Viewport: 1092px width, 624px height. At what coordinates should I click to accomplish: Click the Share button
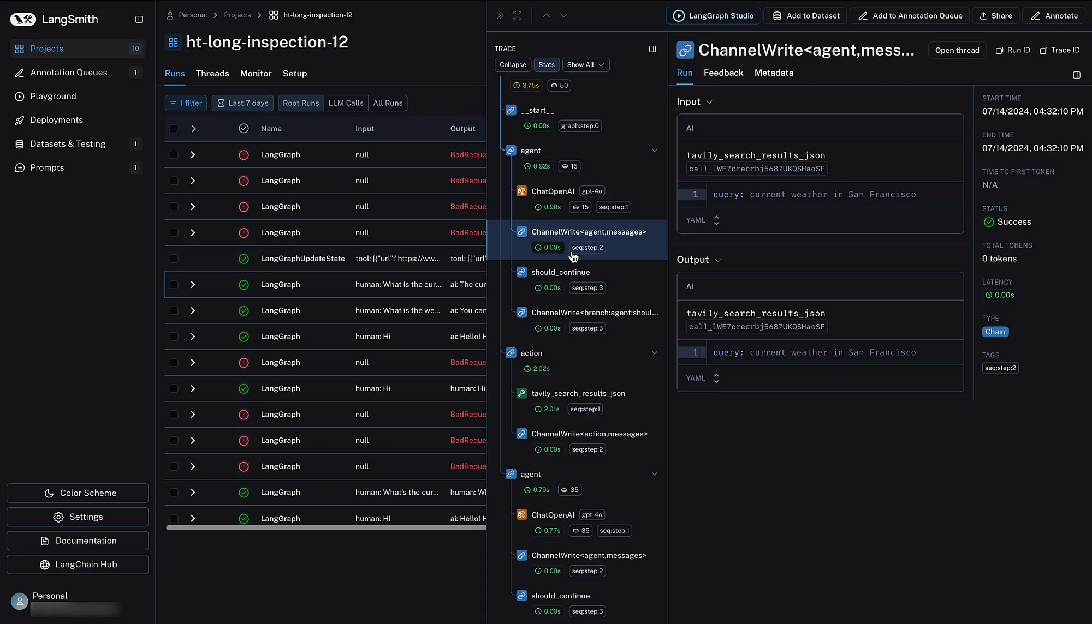click(x=996, y=16)
